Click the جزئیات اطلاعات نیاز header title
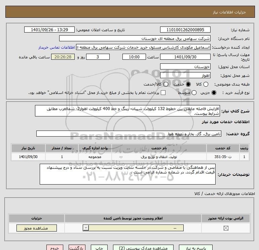The width and height of the screenshot is (259, 250). click(x=229, y=12)
